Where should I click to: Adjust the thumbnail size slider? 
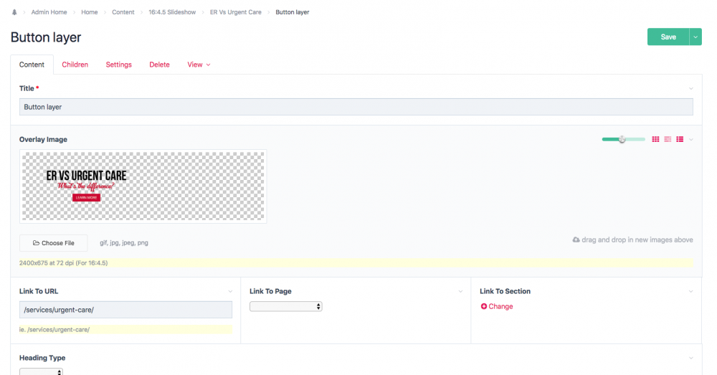[622, 139]
